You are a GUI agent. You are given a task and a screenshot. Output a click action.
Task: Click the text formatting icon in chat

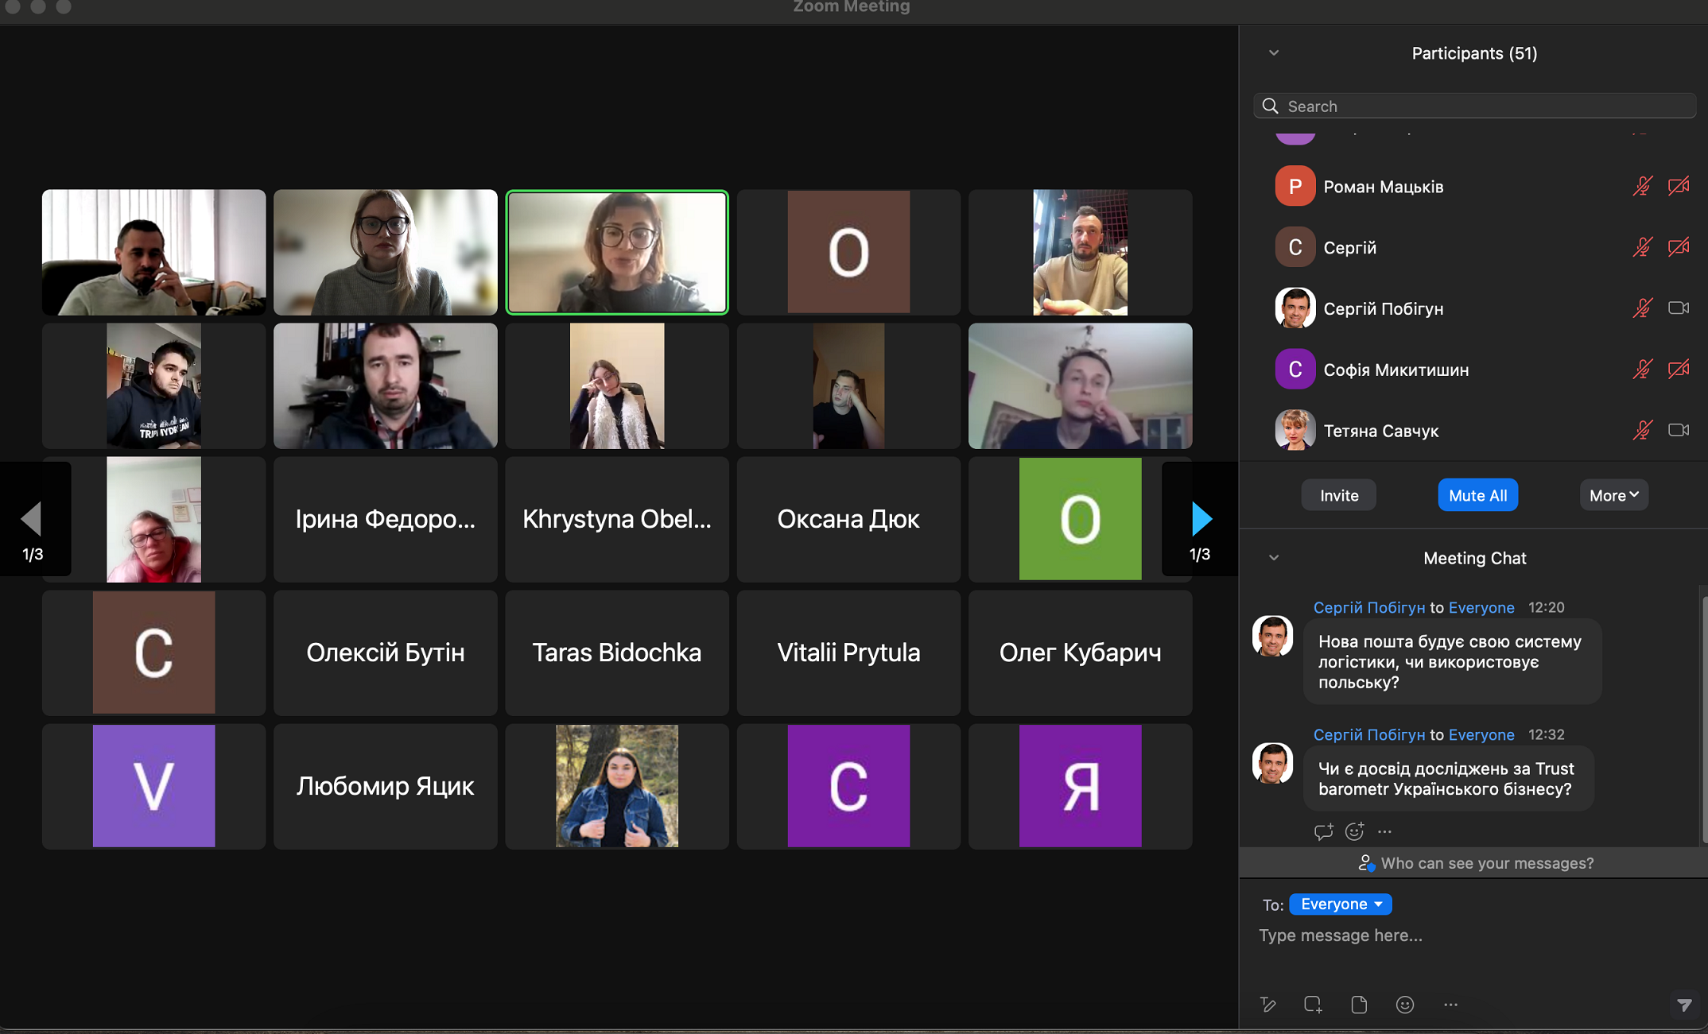point(1268,1005)
